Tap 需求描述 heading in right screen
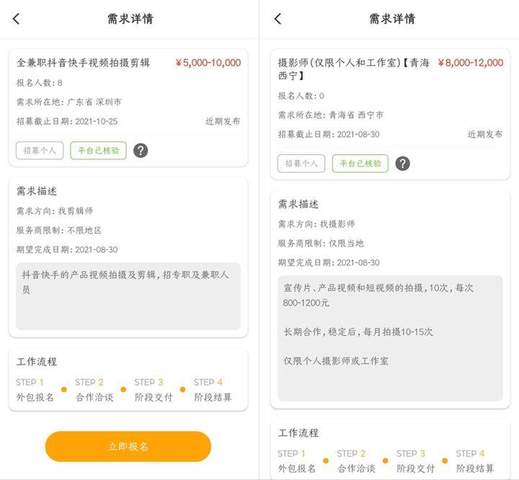519x480 pixels. point(298,204)
